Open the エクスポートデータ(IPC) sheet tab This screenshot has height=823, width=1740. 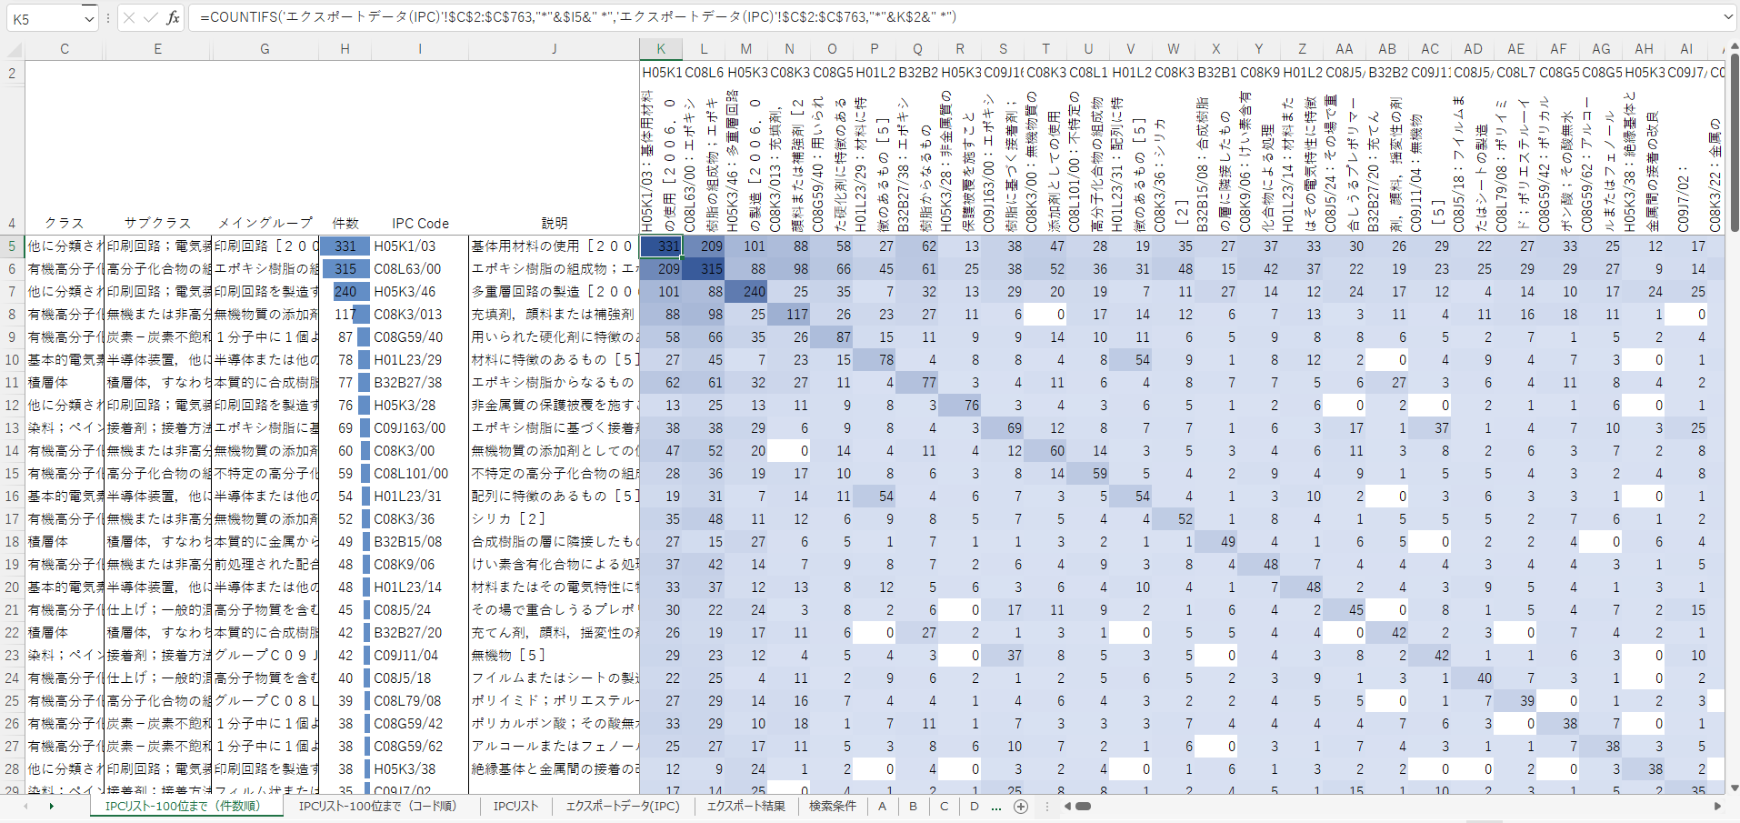(623, 807)
